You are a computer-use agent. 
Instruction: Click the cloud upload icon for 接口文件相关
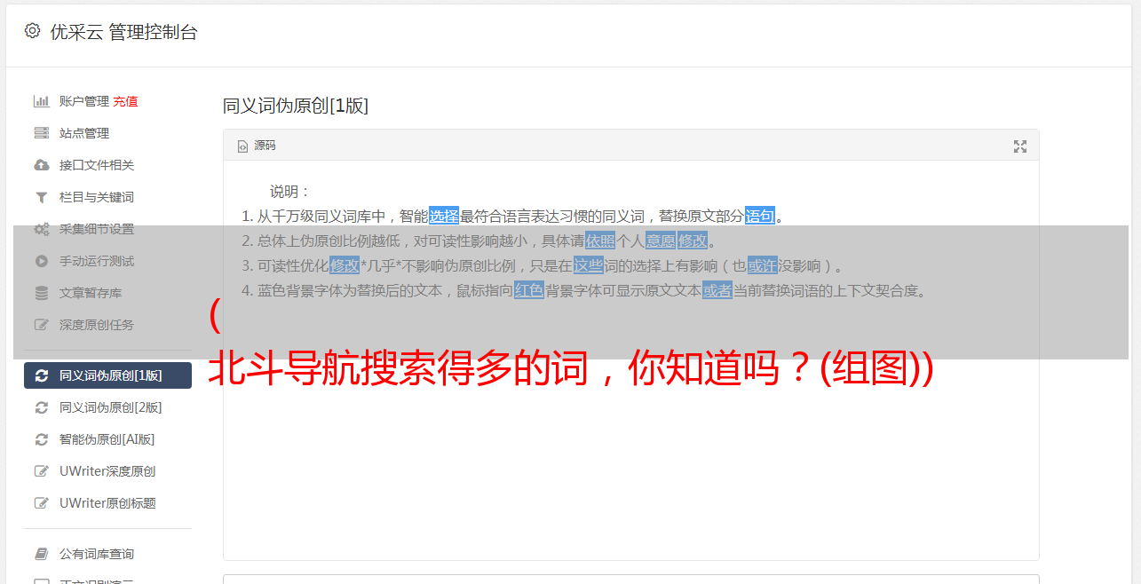(x=41, y=165)
